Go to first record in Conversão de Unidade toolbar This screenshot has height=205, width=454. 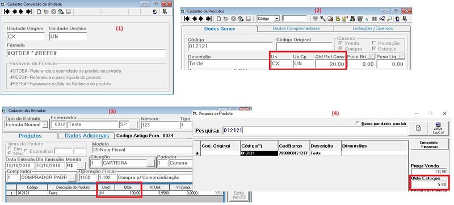(x=7, y=11)
